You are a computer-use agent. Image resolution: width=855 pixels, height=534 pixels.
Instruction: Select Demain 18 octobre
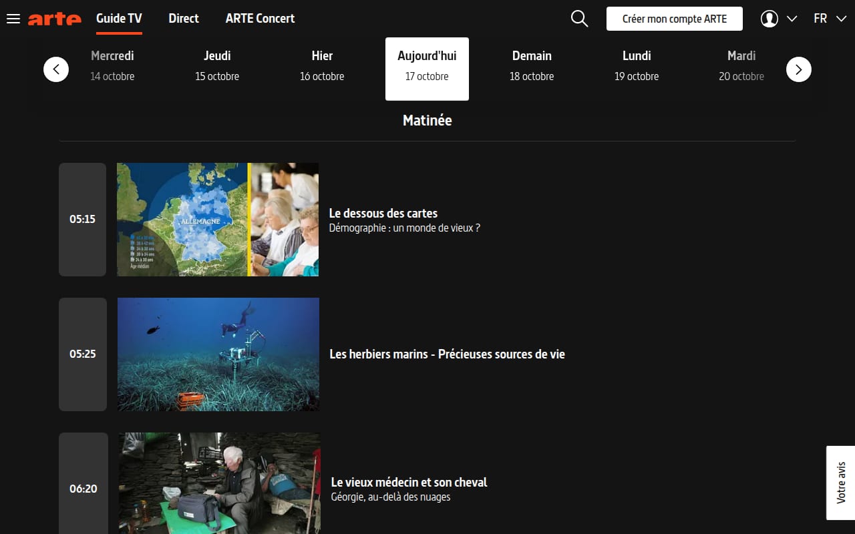coord(532,66)
